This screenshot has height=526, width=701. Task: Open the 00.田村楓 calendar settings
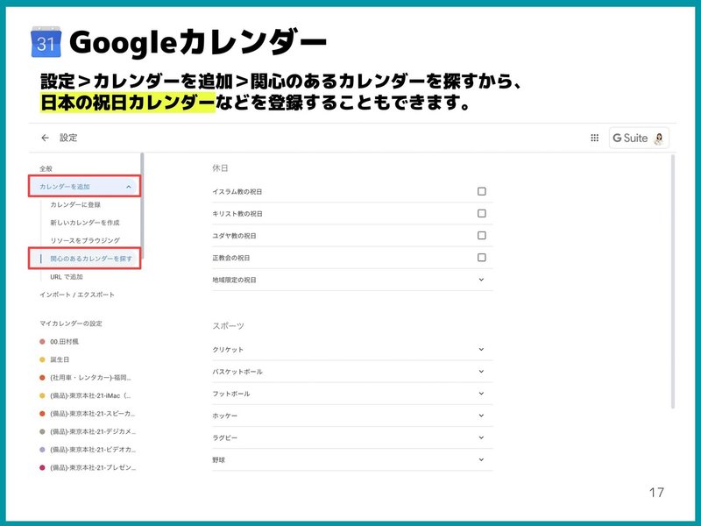pyautogui.click(x=64, y=342)
